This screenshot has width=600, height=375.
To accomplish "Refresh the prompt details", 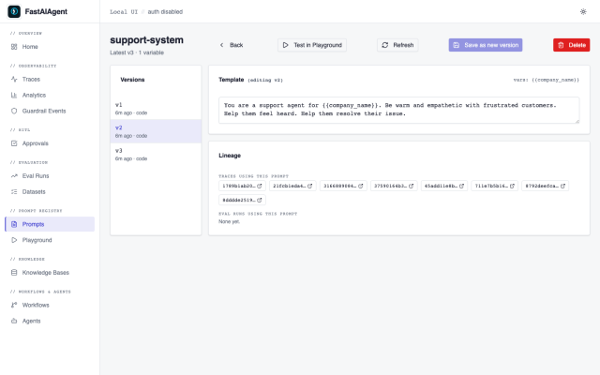I will 397,45.
